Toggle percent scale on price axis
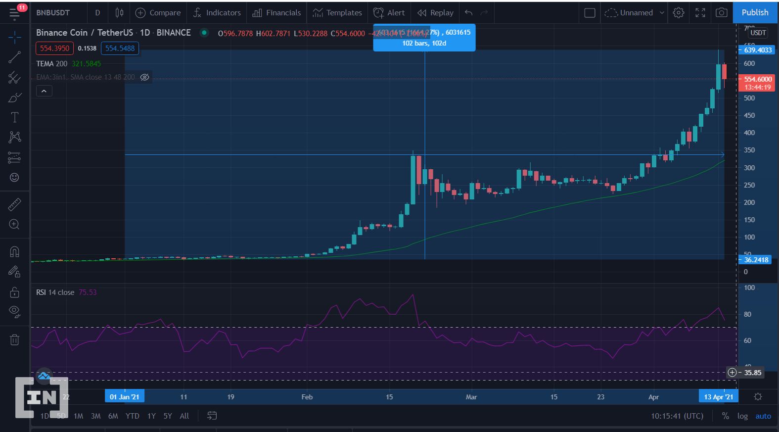This screenshot has width=779, height=432. pos(725,416)
